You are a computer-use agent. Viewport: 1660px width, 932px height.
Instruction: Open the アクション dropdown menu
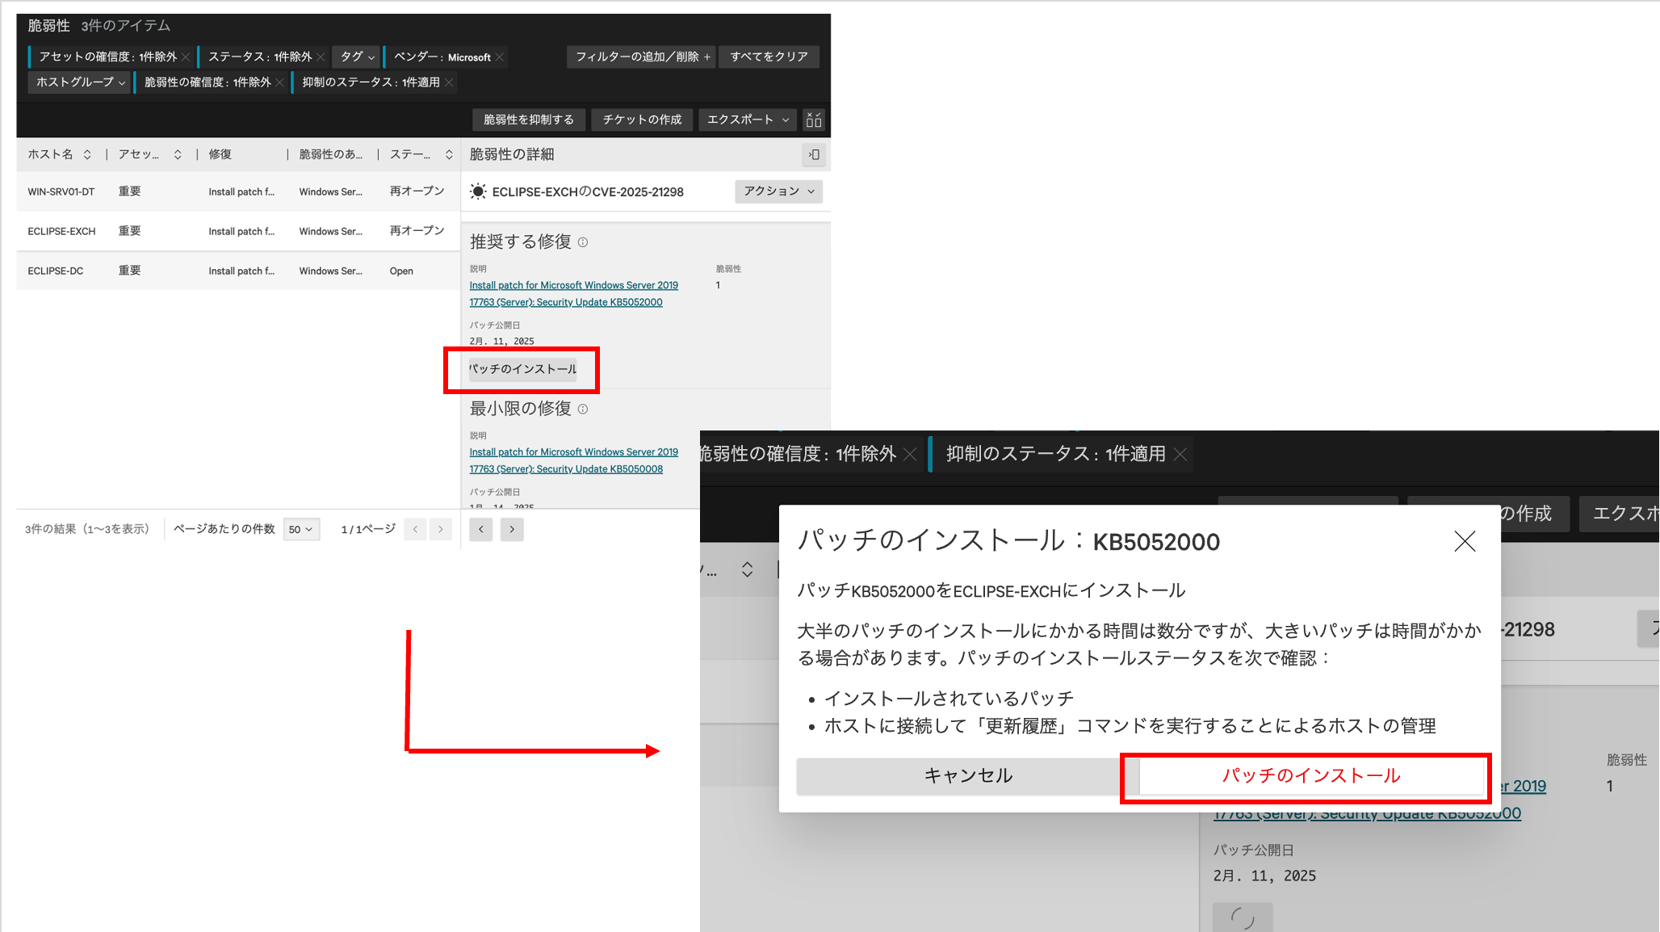coord(778,191)
